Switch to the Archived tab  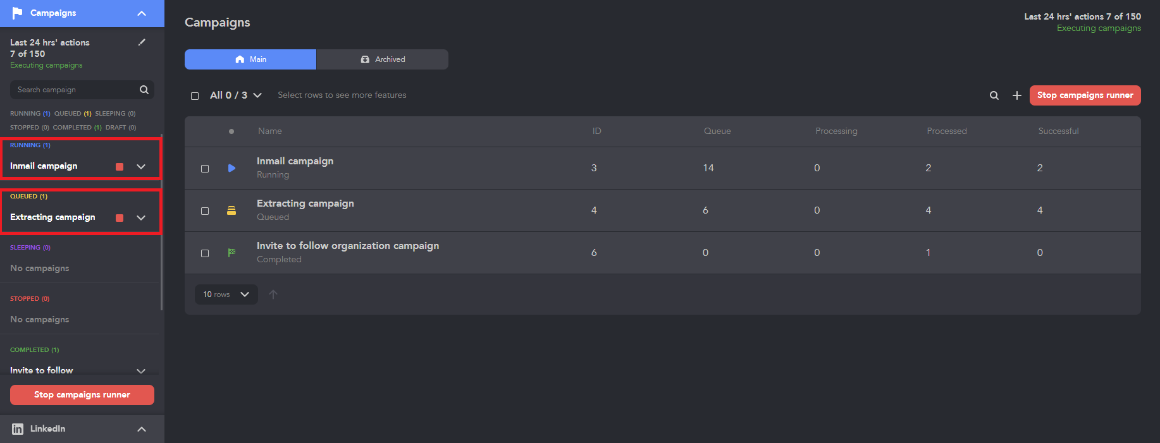point(383,59)
